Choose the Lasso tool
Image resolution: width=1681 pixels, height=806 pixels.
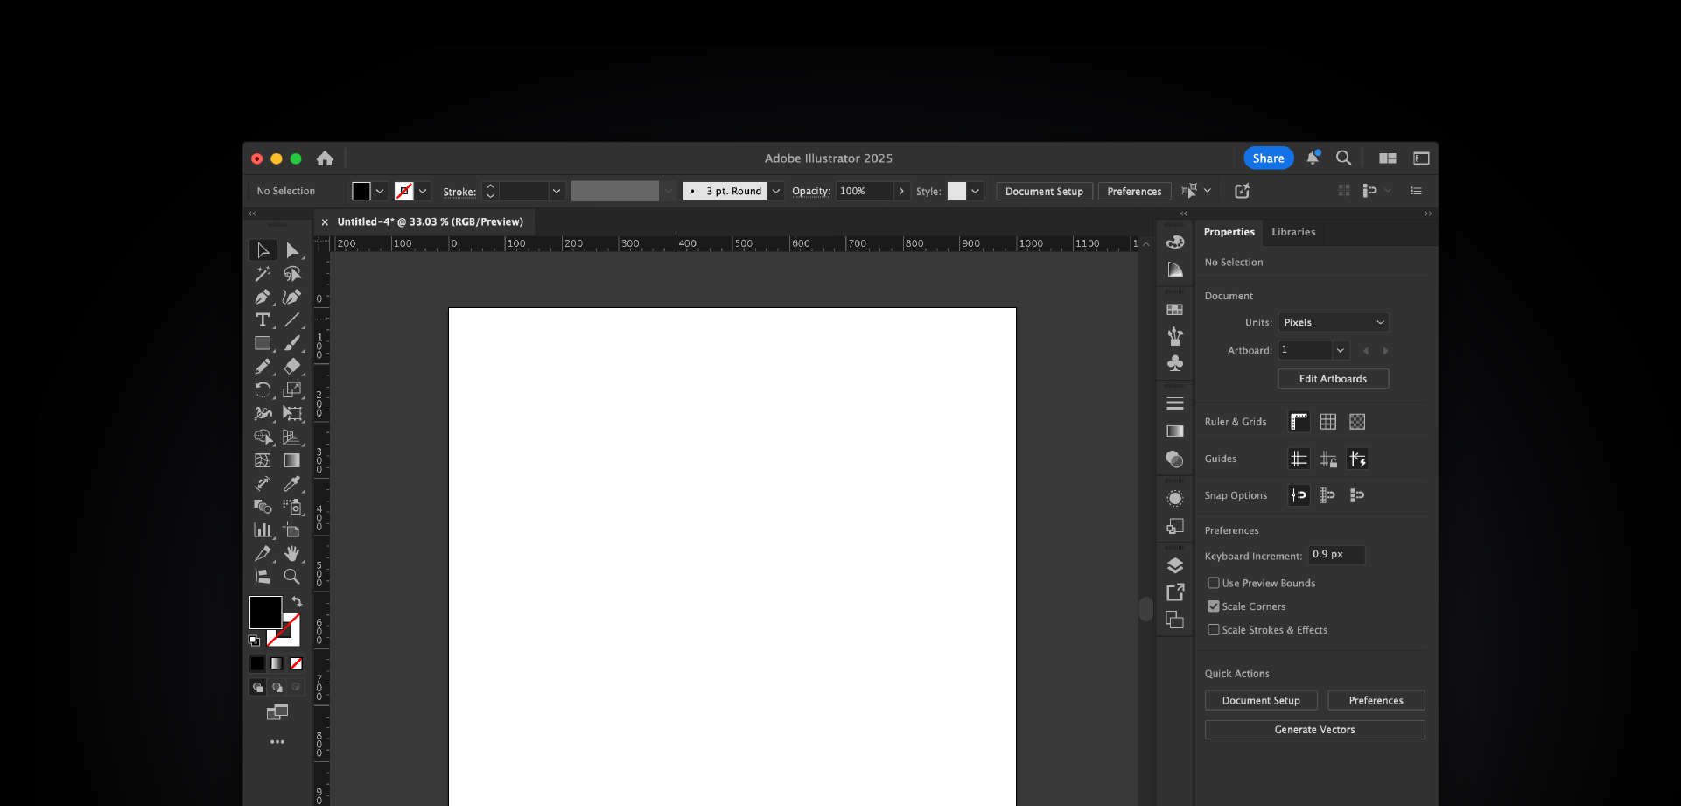(292, 274)
